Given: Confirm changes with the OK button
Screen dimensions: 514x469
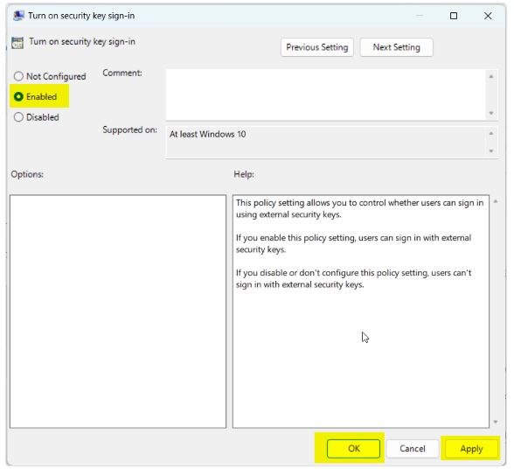Looking at the screenshot, I should pos(353,449).
